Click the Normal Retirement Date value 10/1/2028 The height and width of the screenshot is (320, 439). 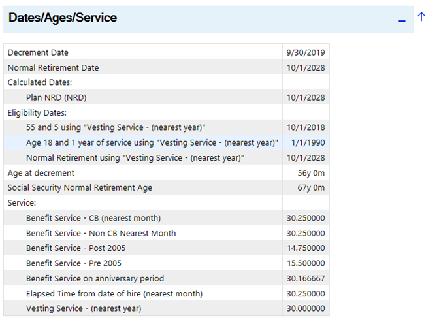pyautogui.click(x=306, y=67)
